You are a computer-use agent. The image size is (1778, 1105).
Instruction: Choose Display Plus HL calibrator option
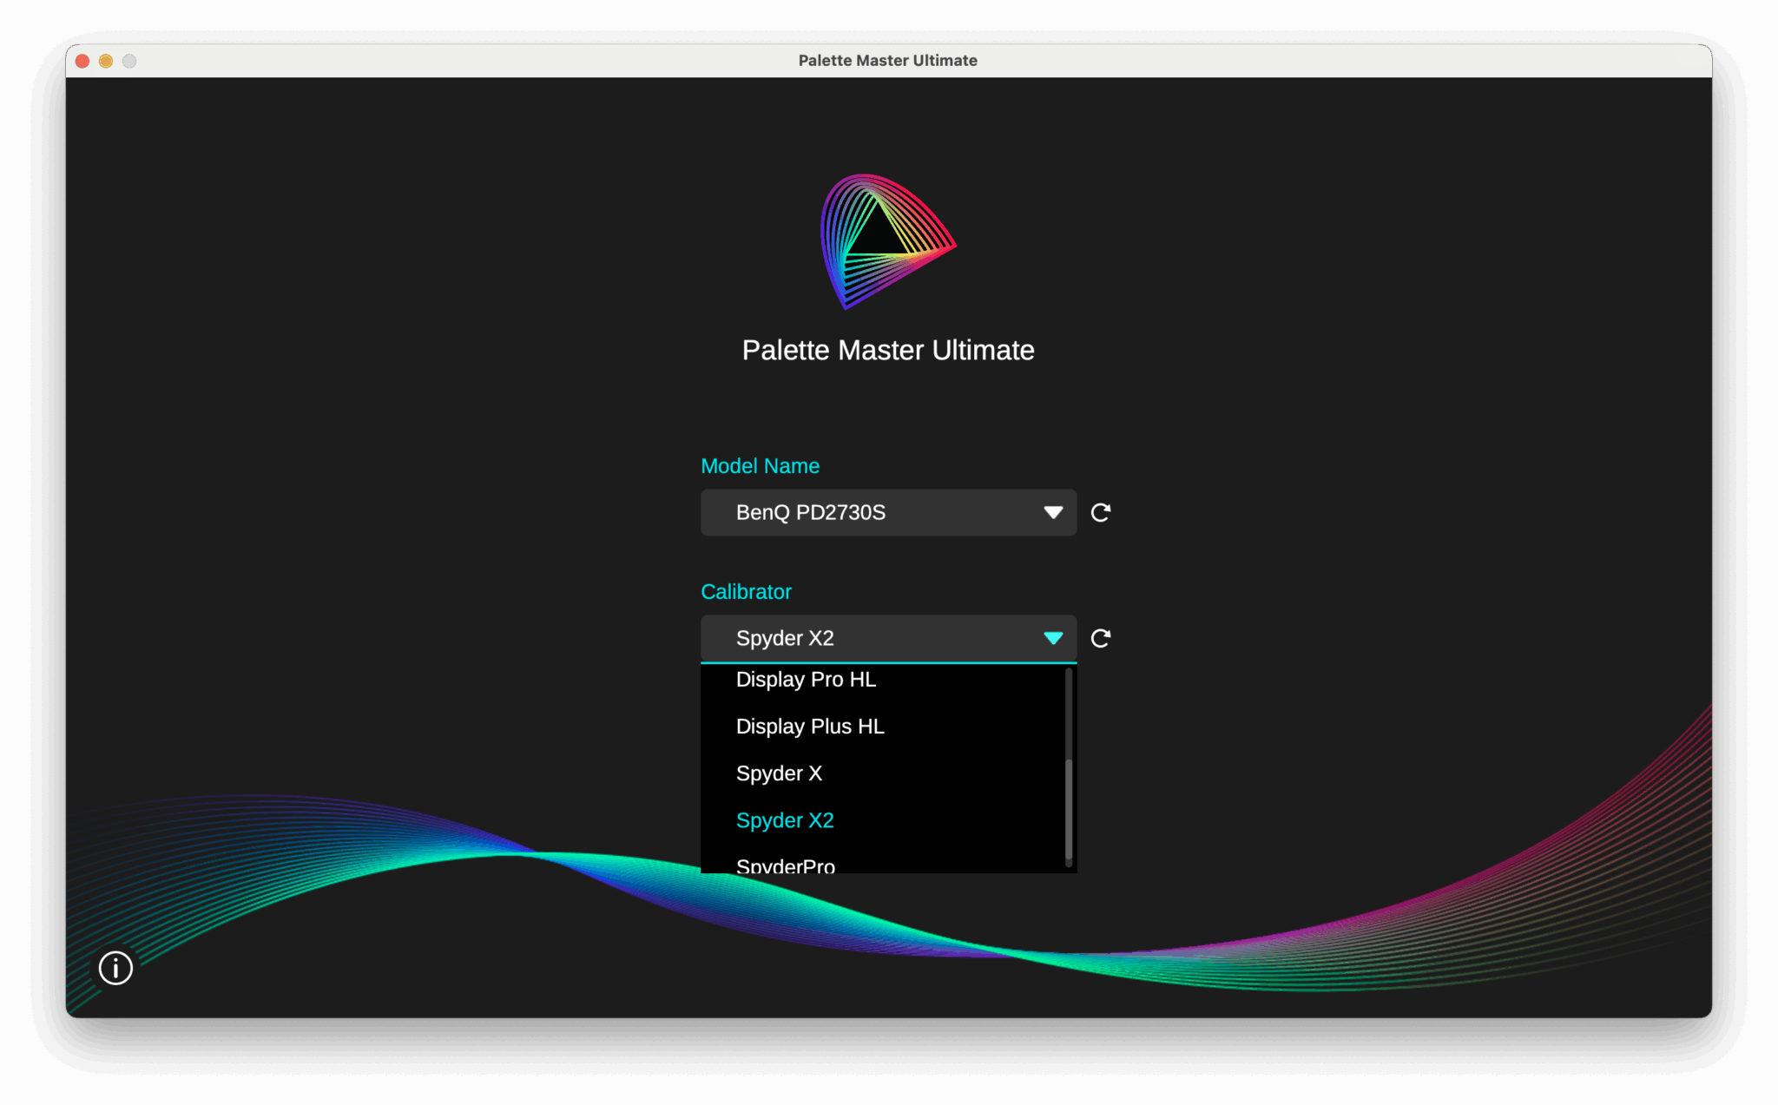click(x=809, y=727)
